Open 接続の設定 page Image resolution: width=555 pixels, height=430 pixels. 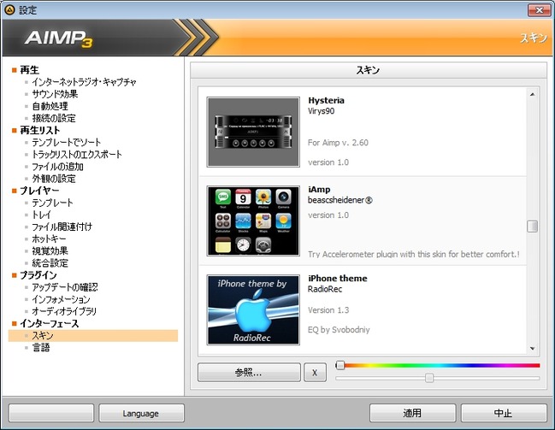pyautogui.click(x=54, y=118)
